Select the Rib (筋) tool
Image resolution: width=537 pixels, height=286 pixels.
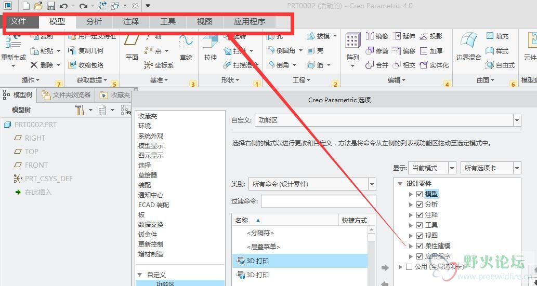click(x=315, y=65)
